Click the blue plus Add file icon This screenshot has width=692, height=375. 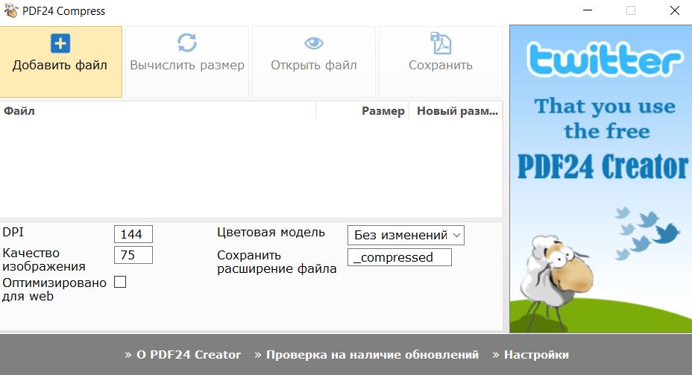tap(60, 43)
